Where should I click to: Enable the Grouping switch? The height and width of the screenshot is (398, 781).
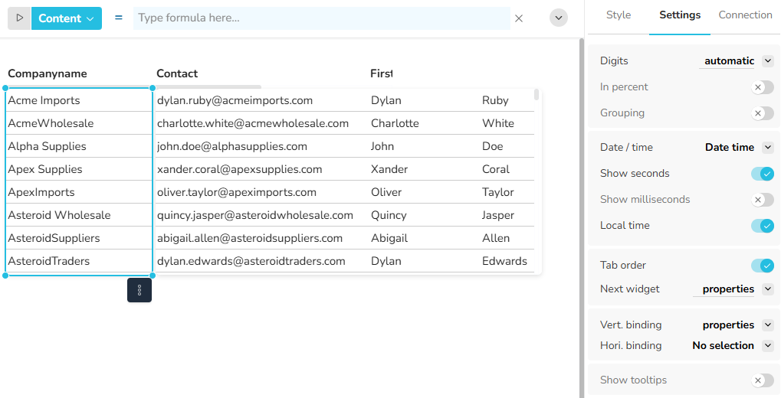(x=762, y=113)
